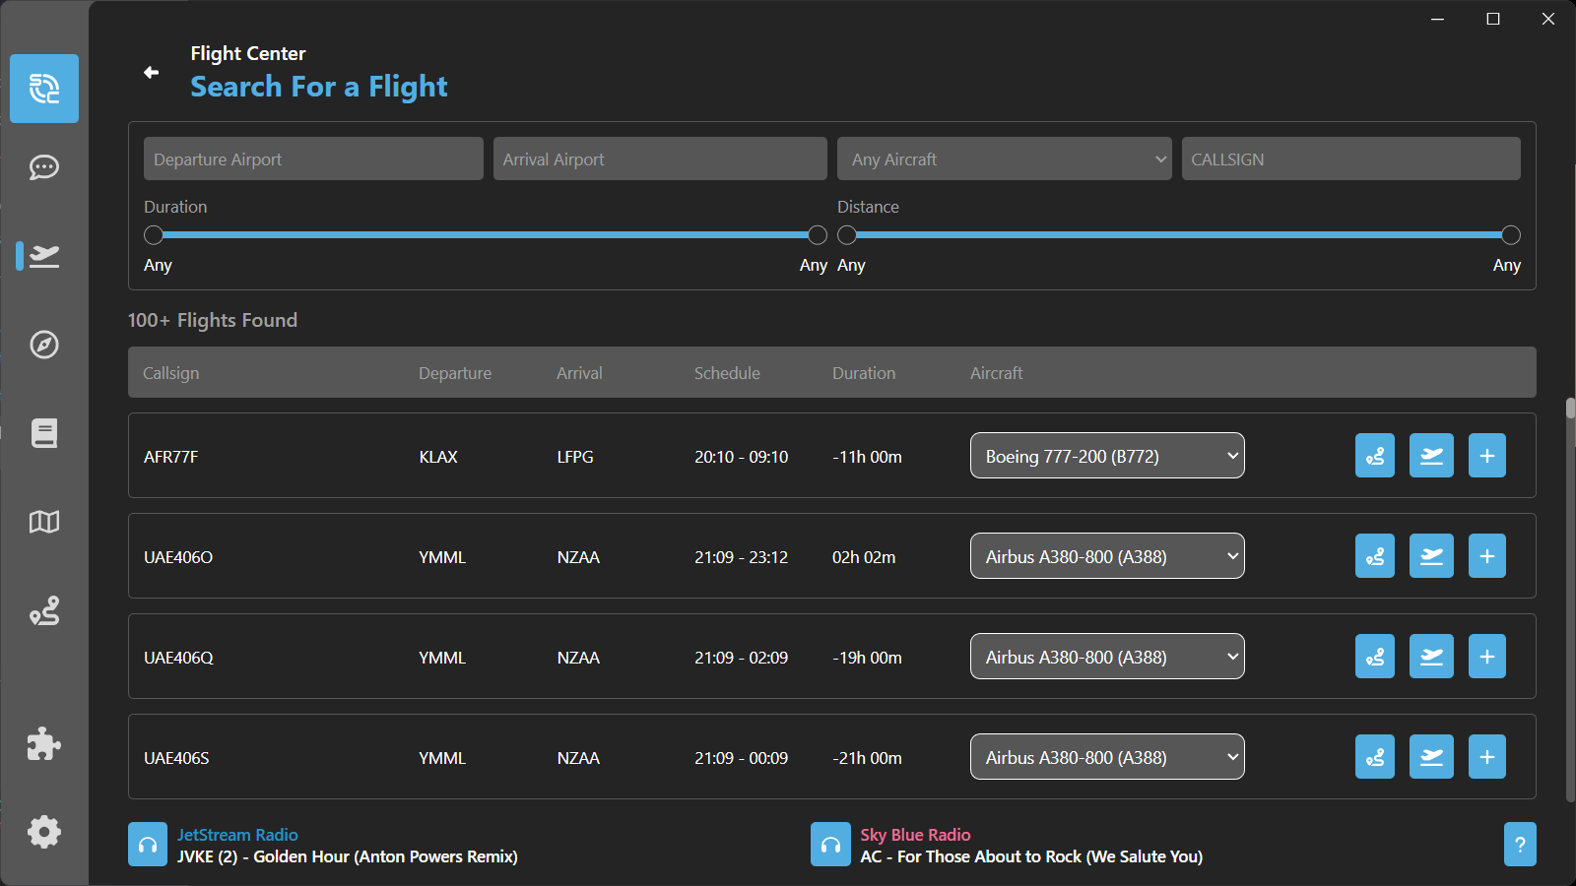Open the chat bubble sidebar icon
This screenshot has height=886, width=1576.
(44, 167)
